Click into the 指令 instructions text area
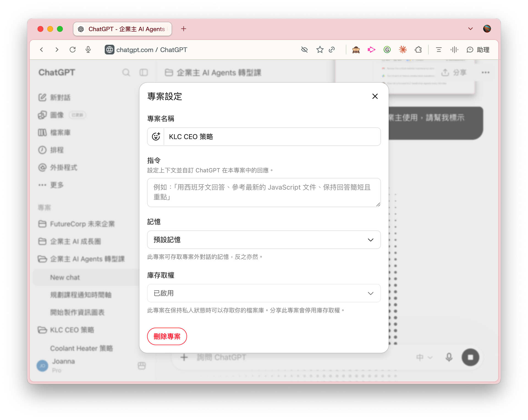The image size is (528, 420). tap(264, 192)
